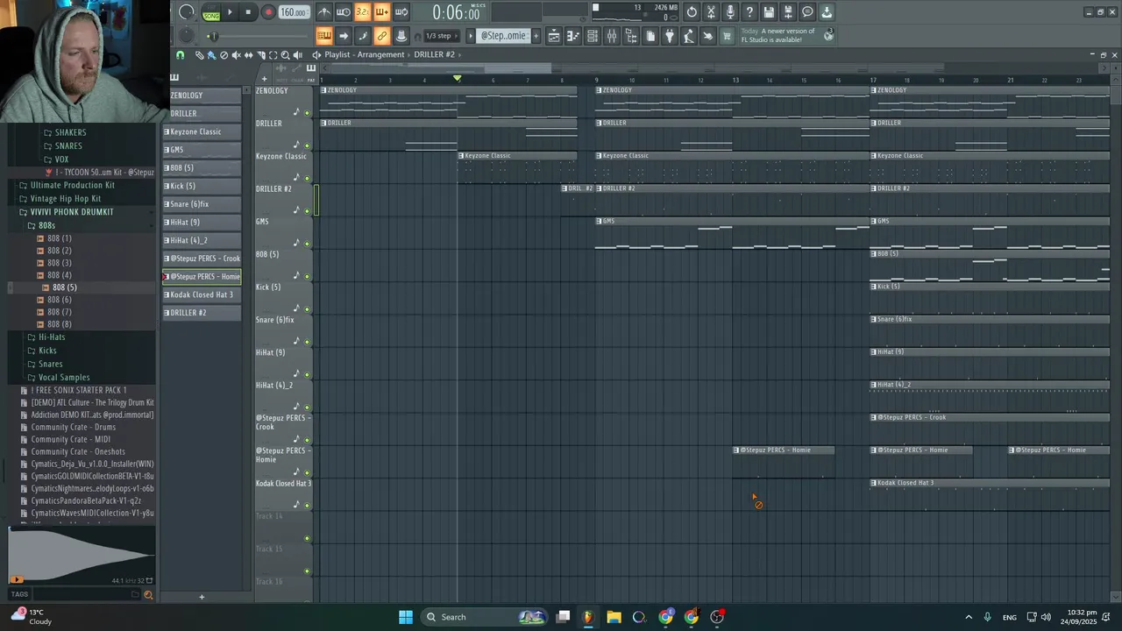Open the tempo tapper icon

pyautogui.click(x=689, y=36)
